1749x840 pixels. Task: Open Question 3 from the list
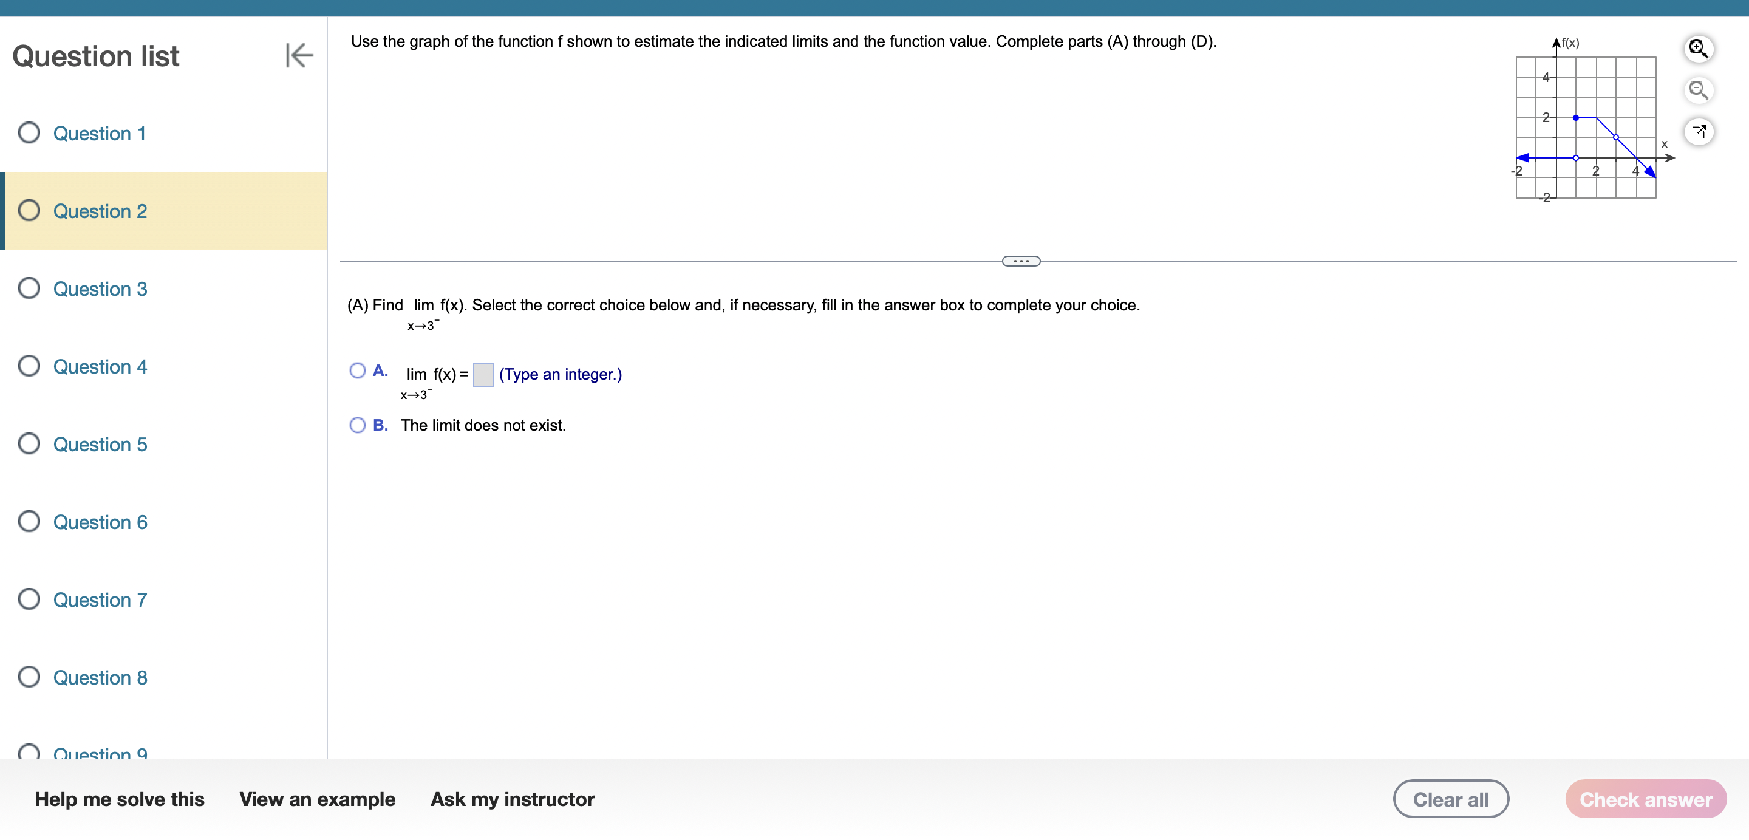tap(100, 289)
